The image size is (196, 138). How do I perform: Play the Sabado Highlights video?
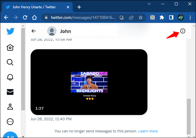(x=89, y=82)
